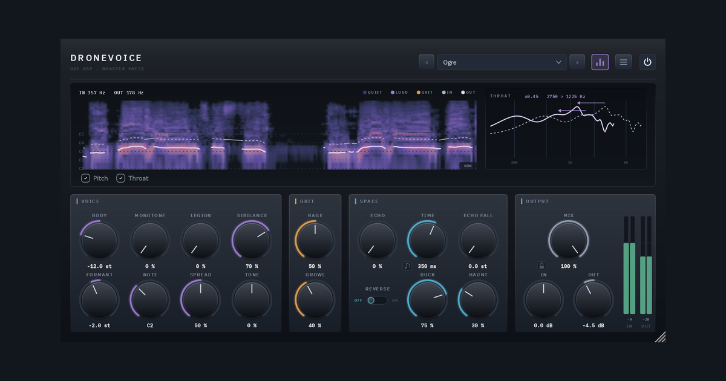Image resolution: width=726 pixels, height=381 pixels.
Task: Grab the window resize handle corner
Action: [x=660, y=337]
